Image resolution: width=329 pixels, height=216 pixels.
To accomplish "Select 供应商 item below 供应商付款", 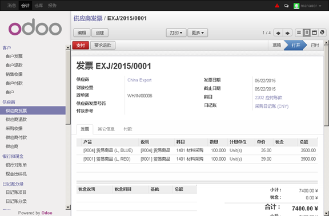I will coord(12,146).
